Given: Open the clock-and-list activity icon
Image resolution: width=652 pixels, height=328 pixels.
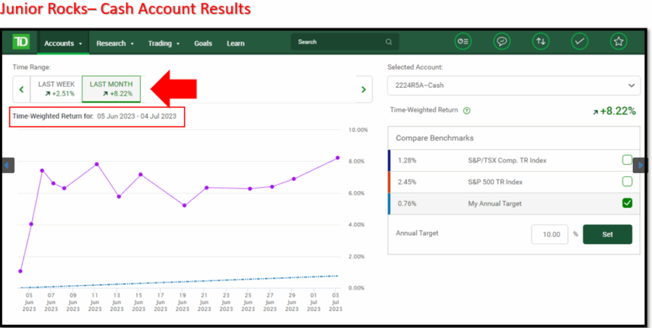Looking at the screenshot, I should coord(463,42).
